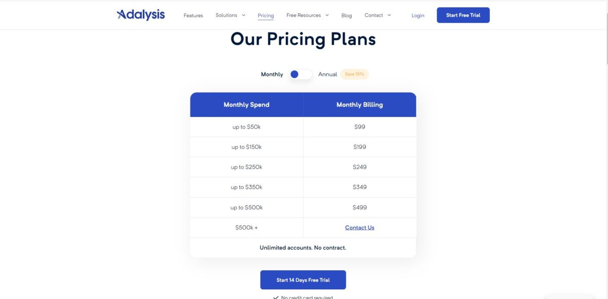Screen dimensions: 608x299
Task: Open the Contact Us link in table
Action: point(360,228)
